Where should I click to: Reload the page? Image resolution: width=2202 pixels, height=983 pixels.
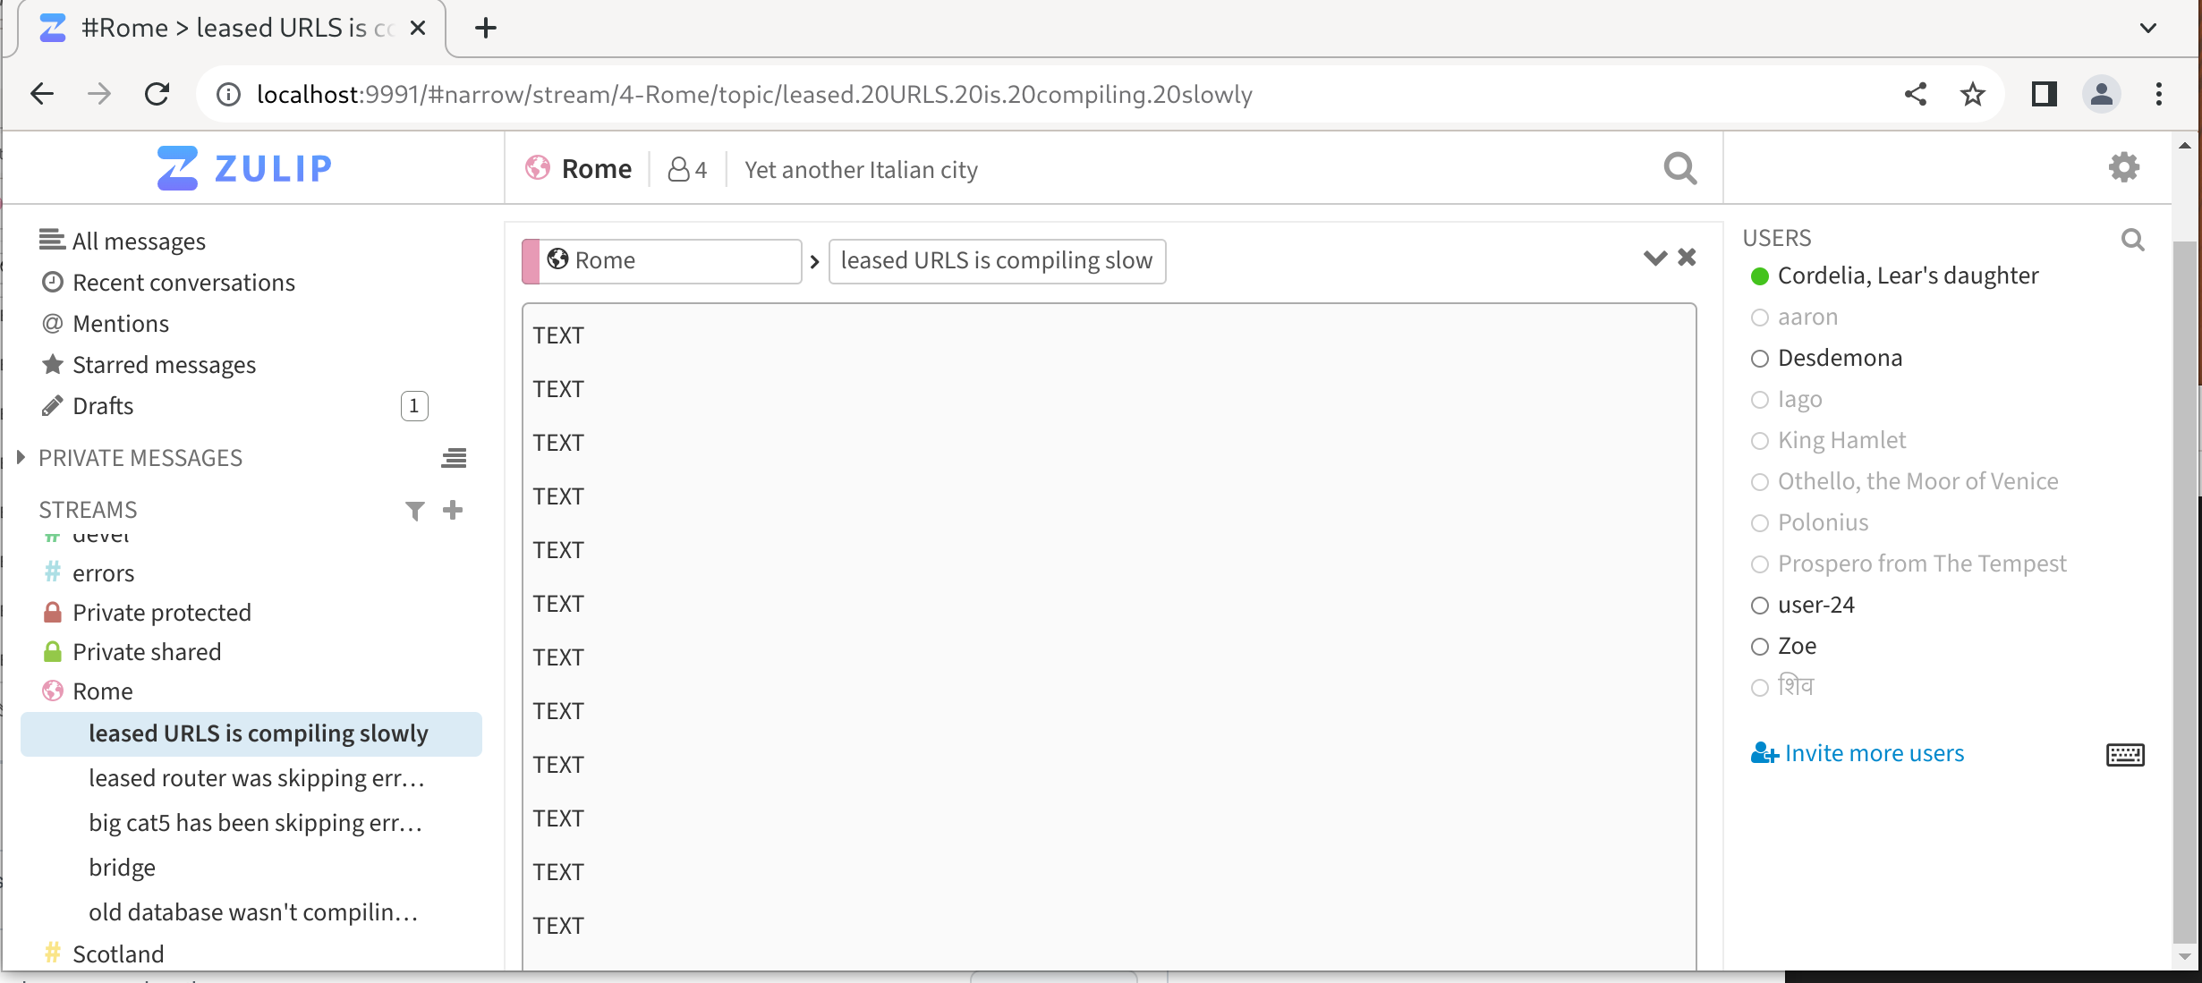[x=157, y=93]
